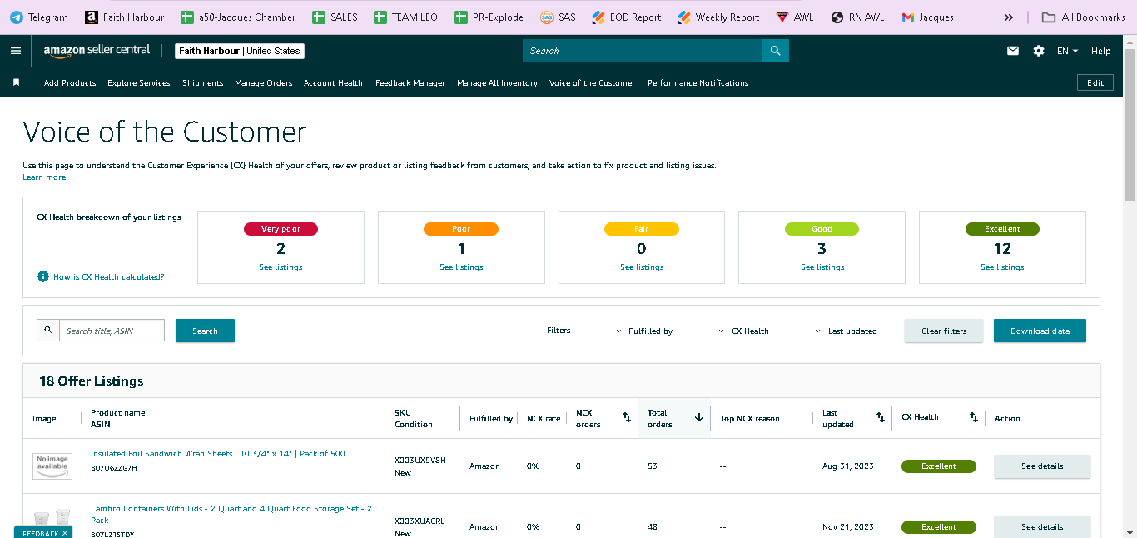The width and height of the screenshot is (1137, 538).
Task: See listings under Fair
Action: click(x=642, y=267)
